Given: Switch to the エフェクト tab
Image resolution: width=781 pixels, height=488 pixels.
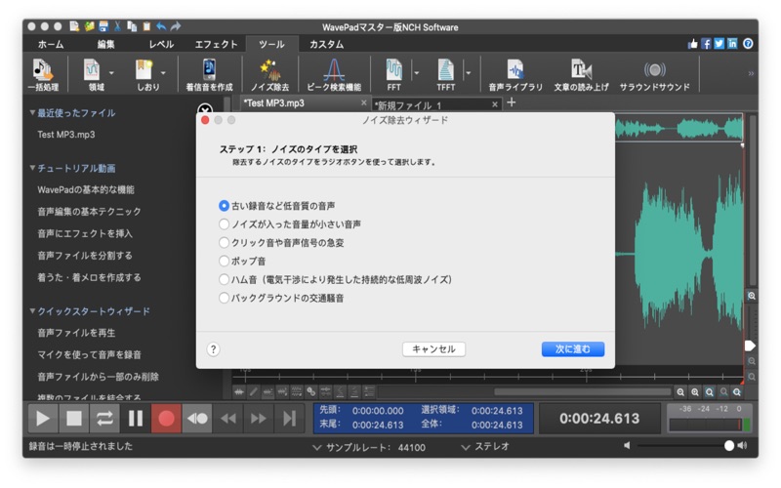Looking at the screenshot, I should [x=216, y=44].
